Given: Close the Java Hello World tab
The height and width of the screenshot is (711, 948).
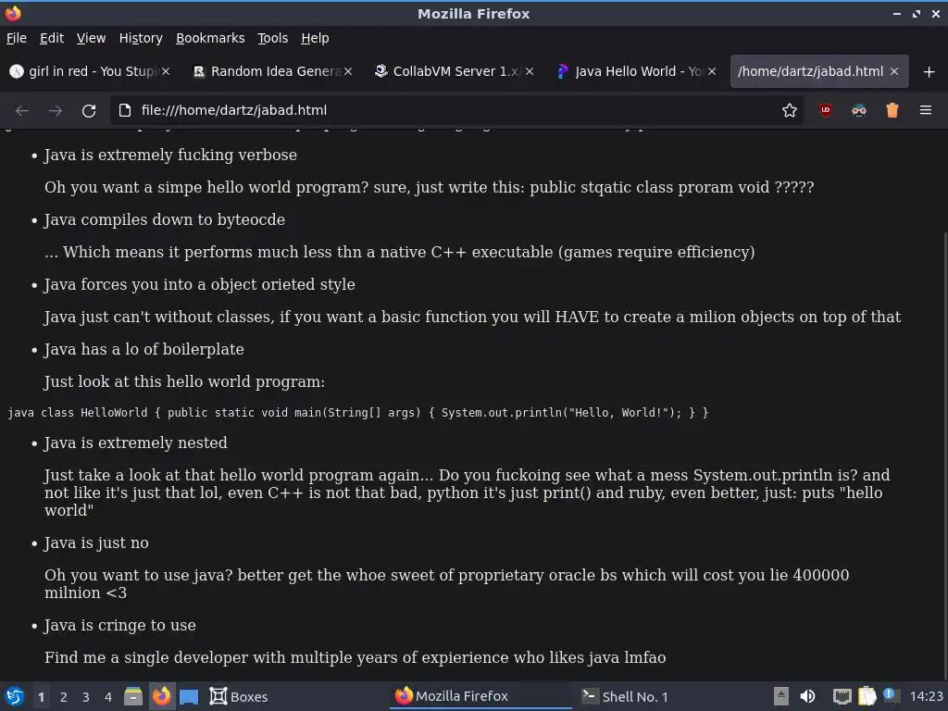Looking at the screenshot, I should click(712, 71).
